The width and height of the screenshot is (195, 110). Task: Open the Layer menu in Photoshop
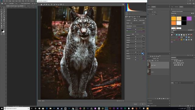13,1
